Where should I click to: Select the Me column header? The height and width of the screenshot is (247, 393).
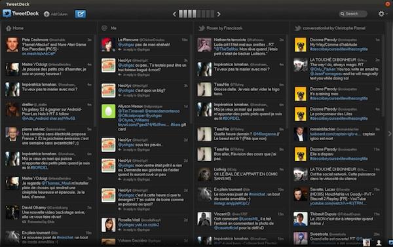coord(145,28)
